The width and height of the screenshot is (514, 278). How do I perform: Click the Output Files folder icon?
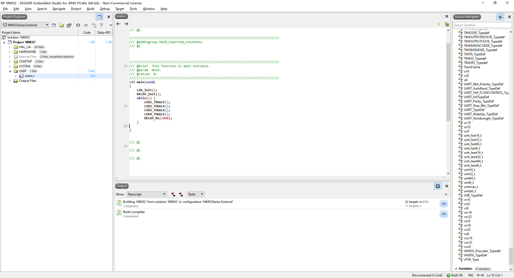tap(15, 81)
